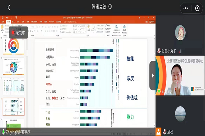This screenshot has width=205, height=136.
Task: Tap the orange participant person icon
Action: 158,132
